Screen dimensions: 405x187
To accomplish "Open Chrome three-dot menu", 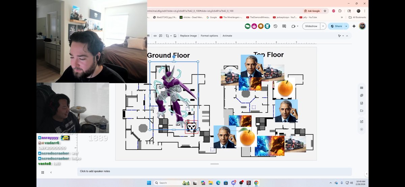I will (366, 11).
